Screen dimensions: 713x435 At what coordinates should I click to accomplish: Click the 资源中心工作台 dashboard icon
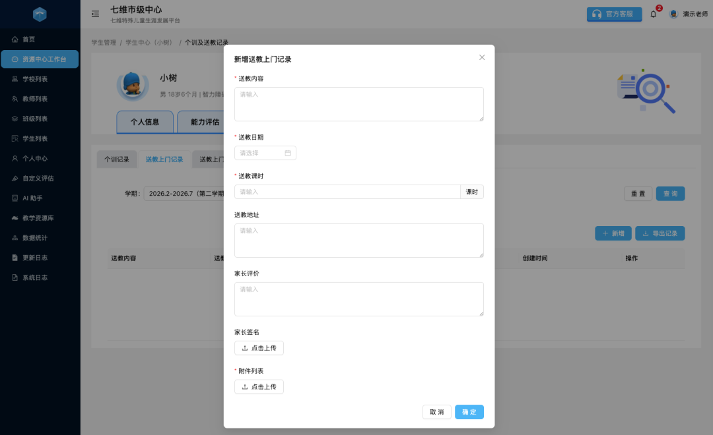15,59
